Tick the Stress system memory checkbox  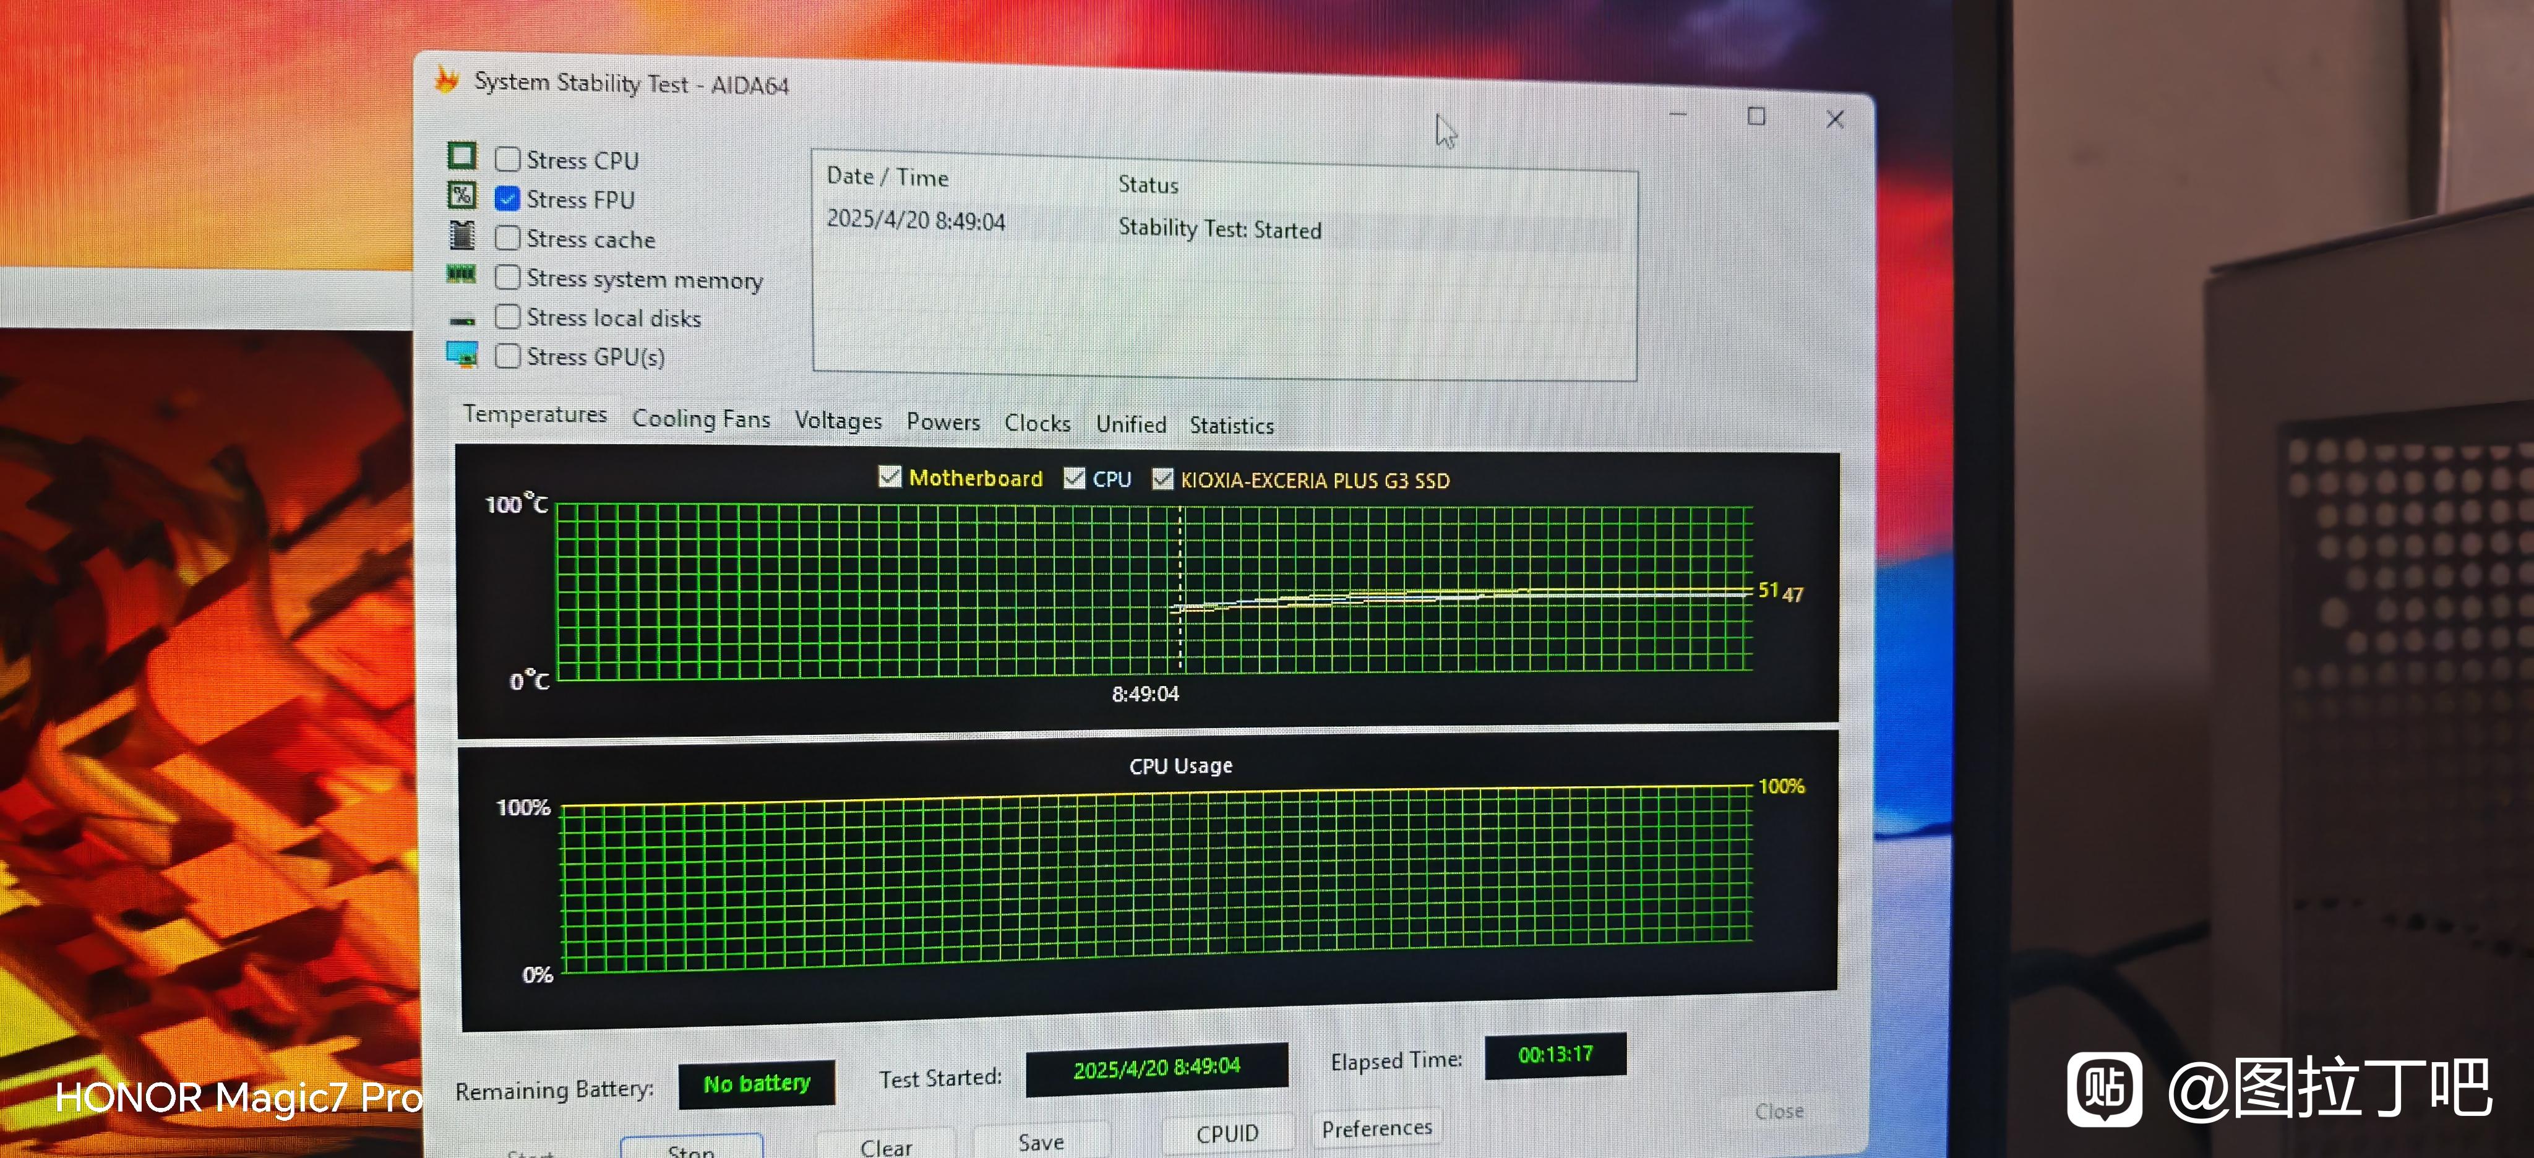[x=507, y=278]
